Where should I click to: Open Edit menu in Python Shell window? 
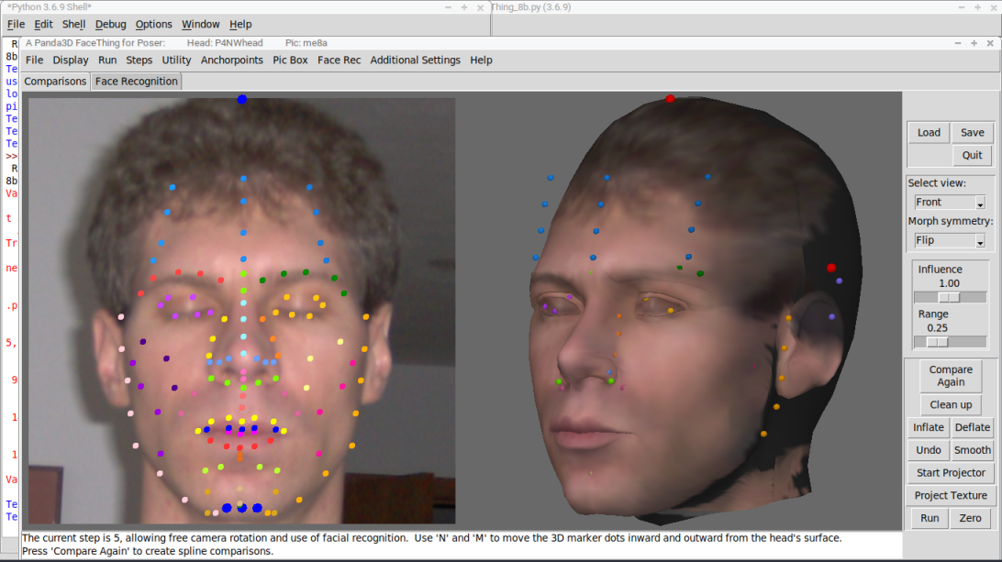click(x=43, y=24)
